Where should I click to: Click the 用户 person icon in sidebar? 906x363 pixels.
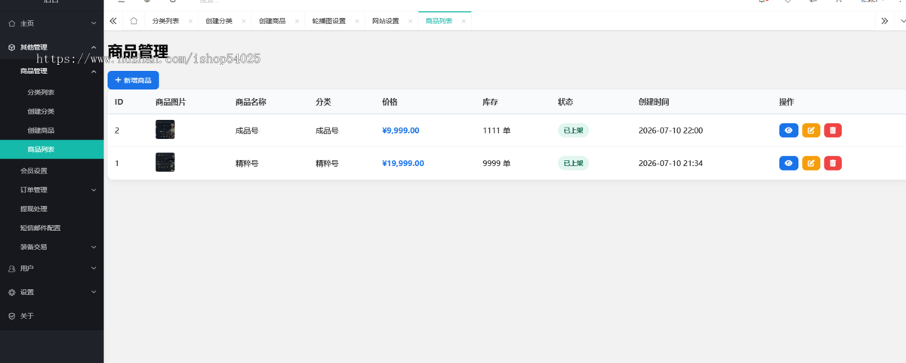pos(11,268)
